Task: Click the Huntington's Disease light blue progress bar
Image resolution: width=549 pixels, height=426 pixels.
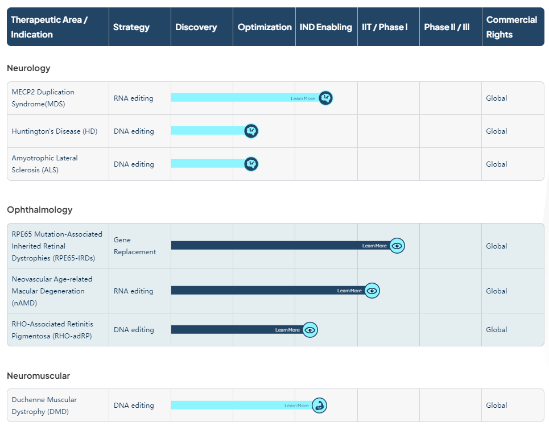Action: pos(208,131)
